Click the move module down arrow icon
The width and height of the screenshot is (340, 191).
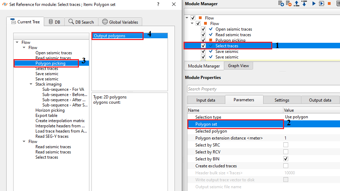pyautogui.click(x=304, y=3)
